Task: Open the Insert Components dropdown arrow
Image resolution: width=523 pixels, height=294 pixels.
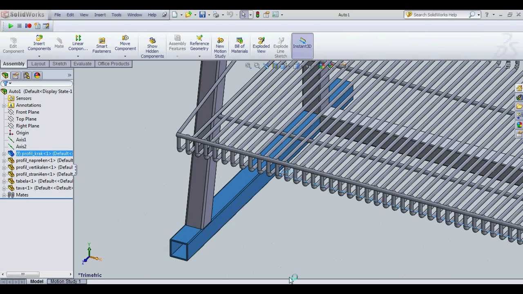Action: click(39, 56)
